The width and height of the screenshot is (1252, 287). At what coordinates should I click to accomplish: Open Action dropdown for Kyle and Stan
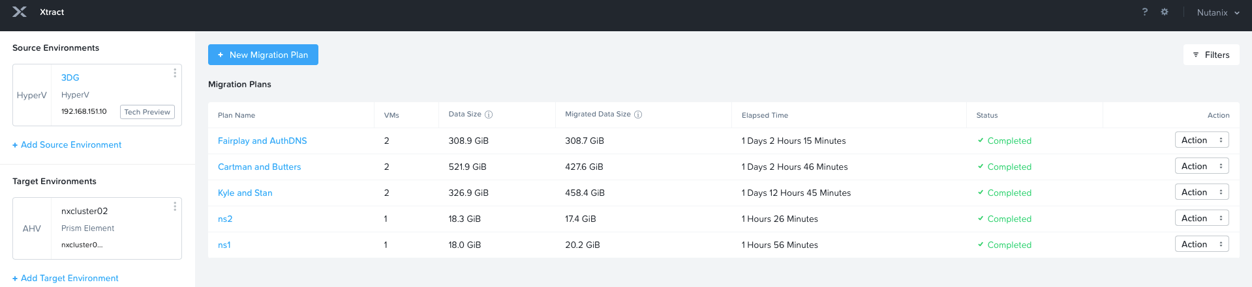1202,192
